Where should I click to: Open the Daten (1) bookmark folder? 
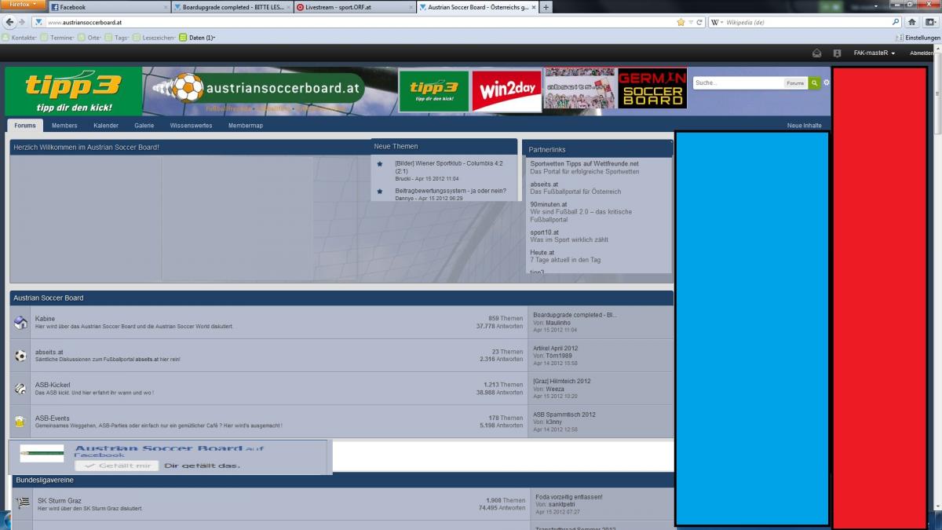point(197,37)
